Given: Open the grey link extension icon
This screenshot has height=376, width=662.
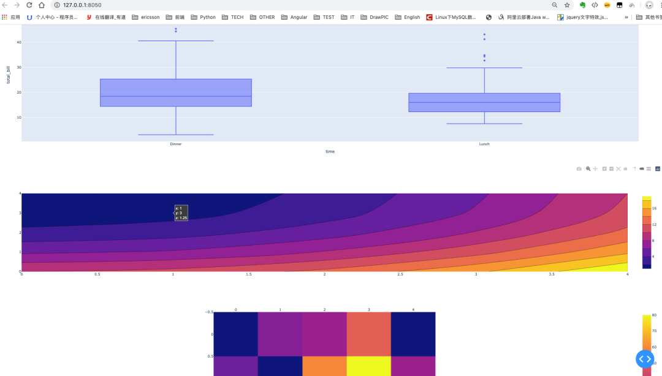Looking at the screenshot, I should 631,5.
